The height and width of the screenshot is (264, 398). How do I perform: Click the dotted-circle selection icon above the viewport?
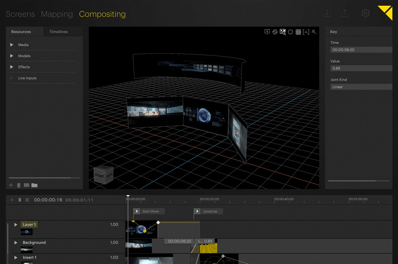[290, 32]
